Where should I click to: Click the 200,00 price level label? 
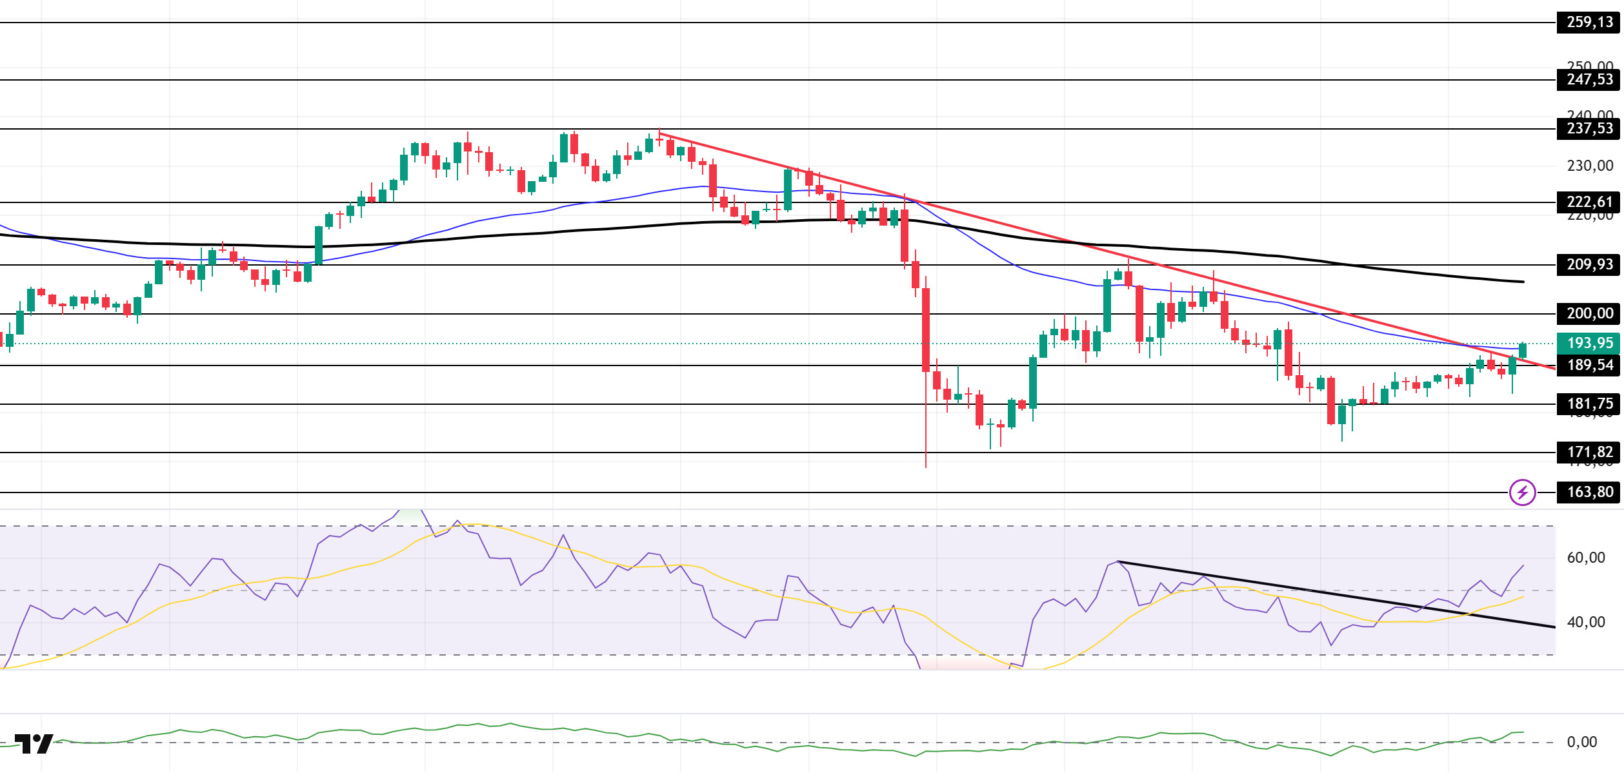pos(1589,314)
